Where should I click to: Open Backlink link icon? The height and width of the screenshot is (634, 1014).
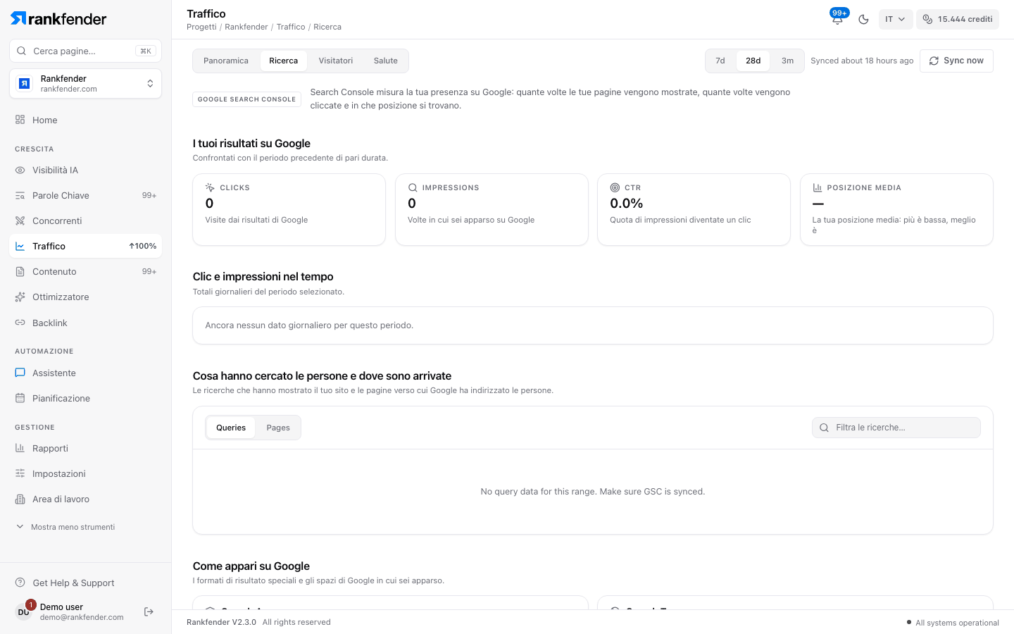click(20, 323)
